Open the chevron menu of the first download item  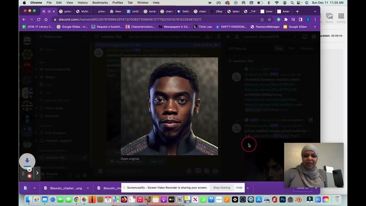pos(35,188)
